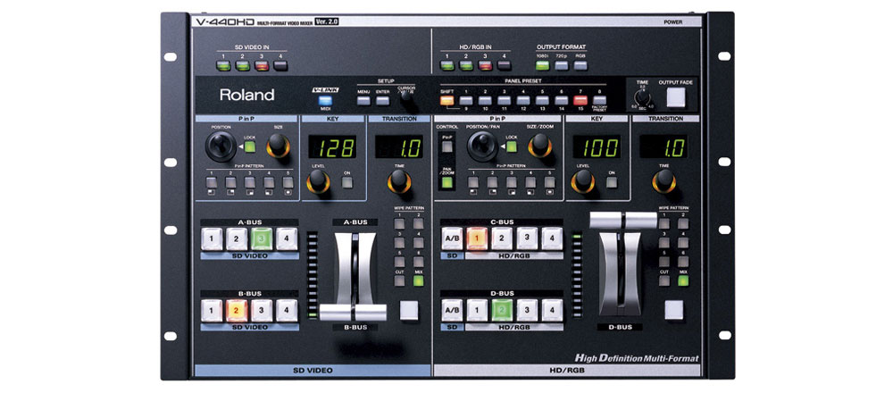Recall panel preset 1
The image size is (893, 393).
click(x=466, y=100)
